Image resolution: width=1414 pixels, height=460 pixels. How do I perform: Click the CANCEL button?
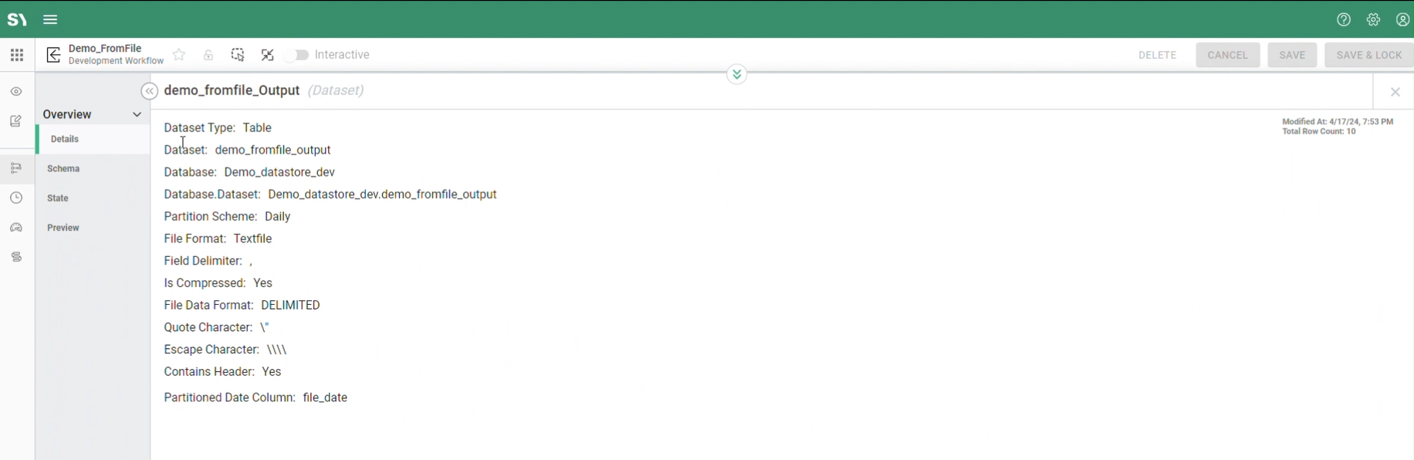point(1227,55)
